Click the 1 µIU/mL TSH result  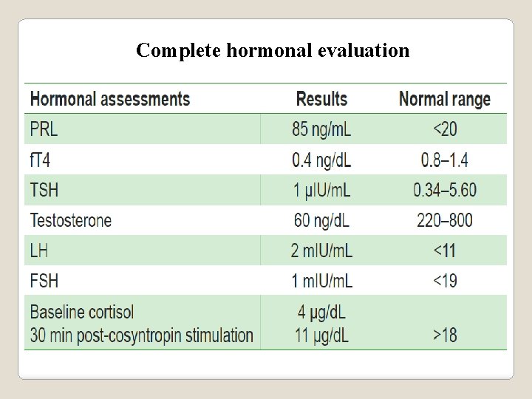coord(321,191)
